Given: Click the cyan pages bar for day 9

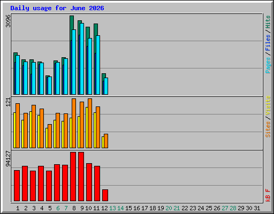Looking at the screenshot, I should [82, 59].
